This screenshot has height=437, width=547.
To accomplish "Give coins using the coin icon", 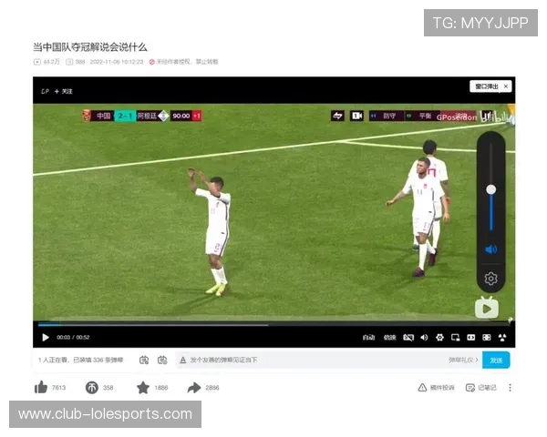I will (92, 388).
